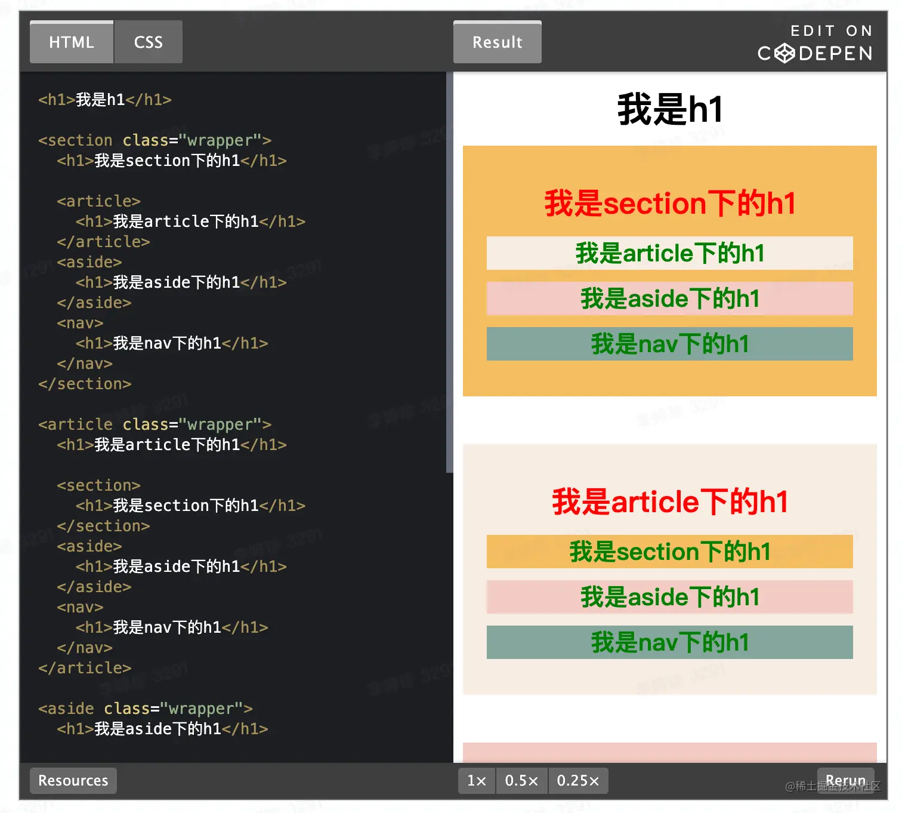Screen dimensions: 902x813
Task: Click orange '我是section下的h1' bar in beige box
Action: [x=670, y=552]
